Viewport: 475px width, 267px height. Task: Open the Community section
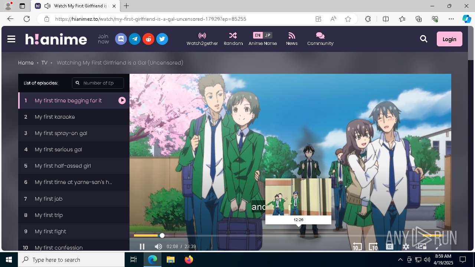[320, 39]
